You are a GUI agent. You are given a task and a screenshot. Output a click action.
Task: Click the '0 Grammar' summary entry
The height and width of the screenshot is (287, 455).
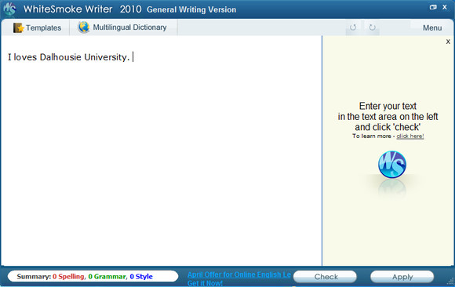coord(107,277)
